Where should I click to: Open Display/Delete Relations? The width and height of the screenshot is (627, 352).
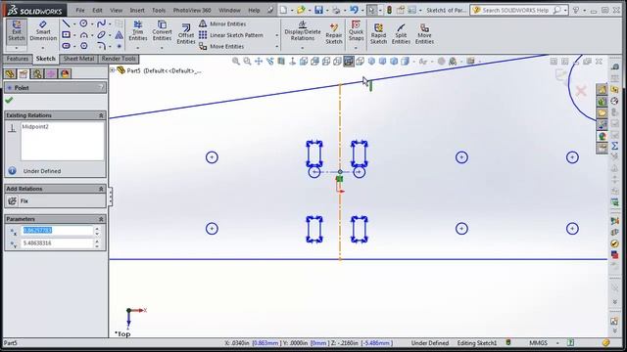[303, 31]
